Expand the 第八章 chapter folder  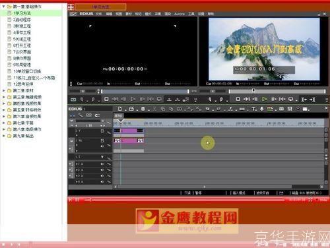click(3, 129)
